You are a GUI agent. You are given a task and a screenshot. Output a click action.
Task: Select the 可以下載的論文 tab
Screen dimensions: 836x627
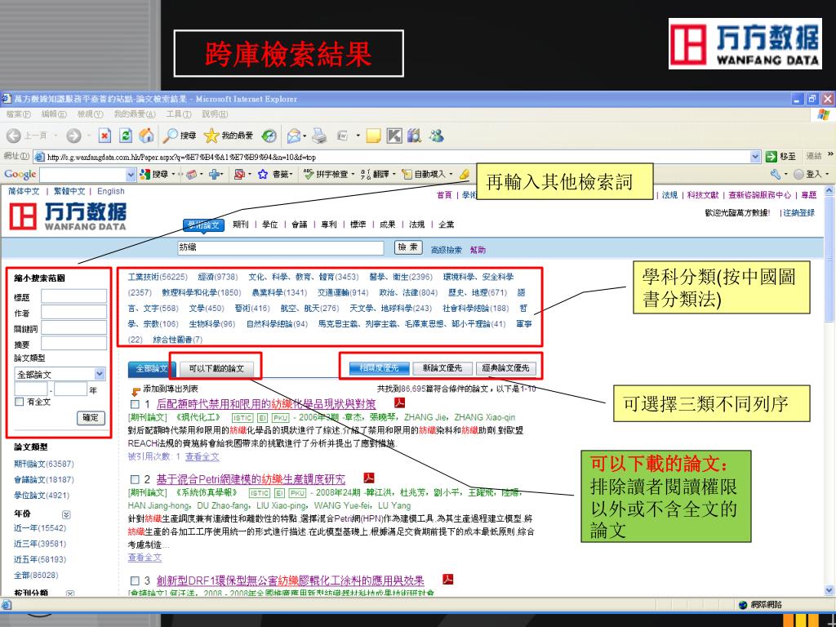tap(216, 368)
